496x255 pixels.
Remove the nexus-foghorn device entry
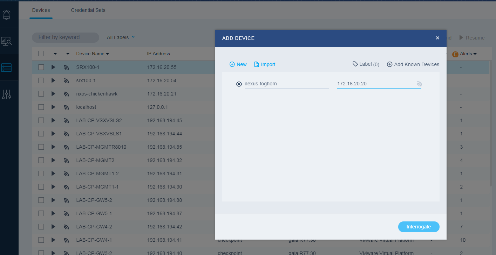tap(239, 84)
